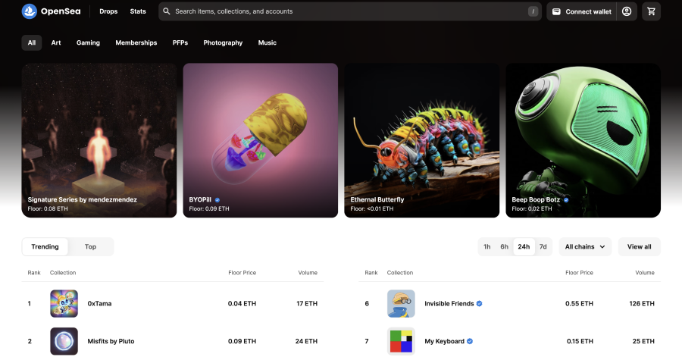Click the Beep Boop Botz verified badge
The image size is (682, 357).
(x=566, y=200)
